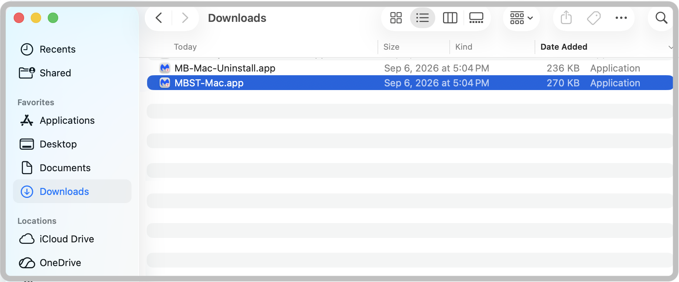Open Applications in the sidebar
The width and height of the screenshot is (679, 282).
(x=72, y=120)
